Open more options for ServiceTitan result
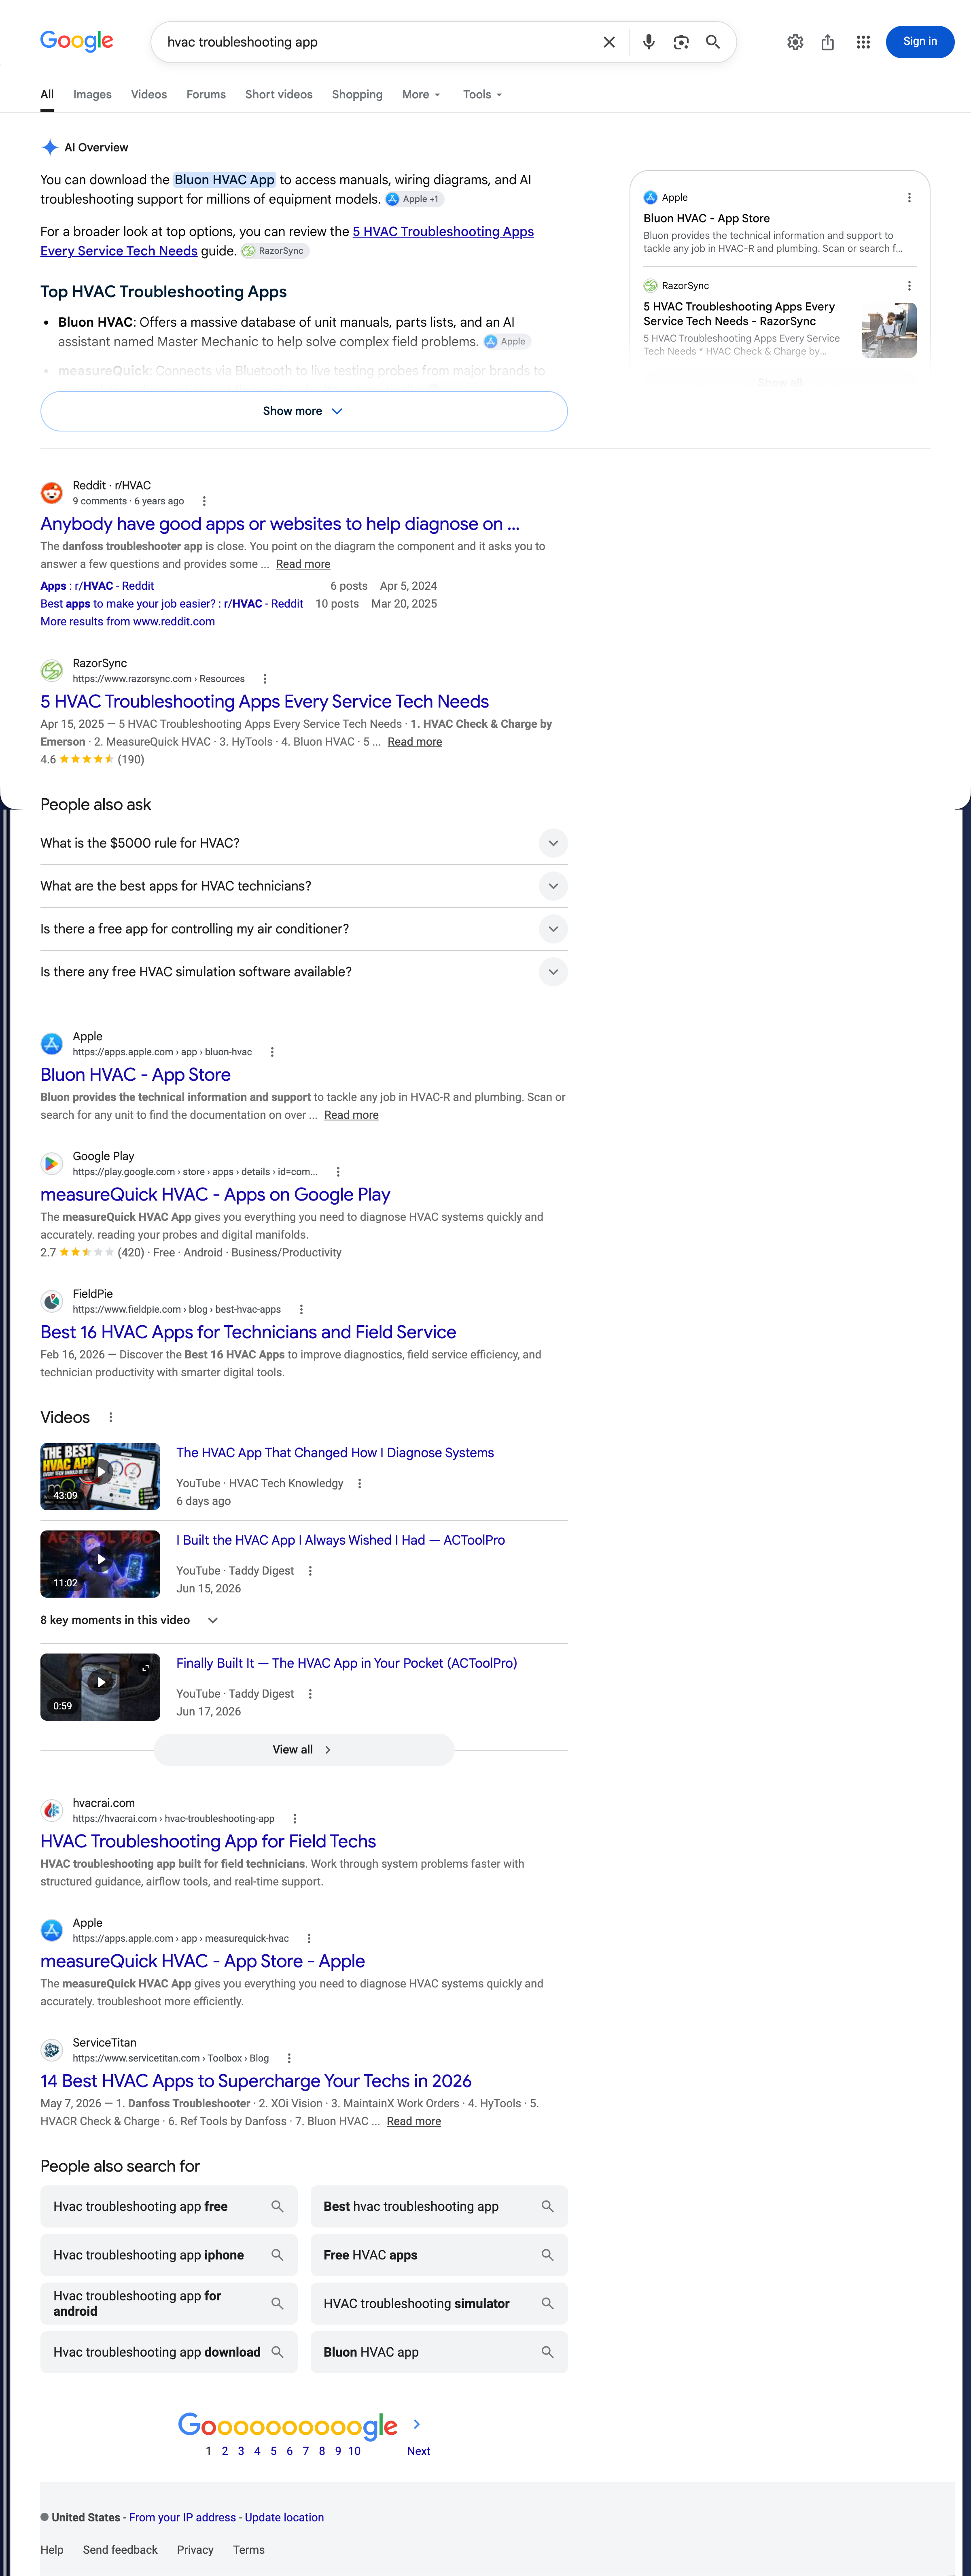This screenshot has height=2576, width=971. [289, 2058]
